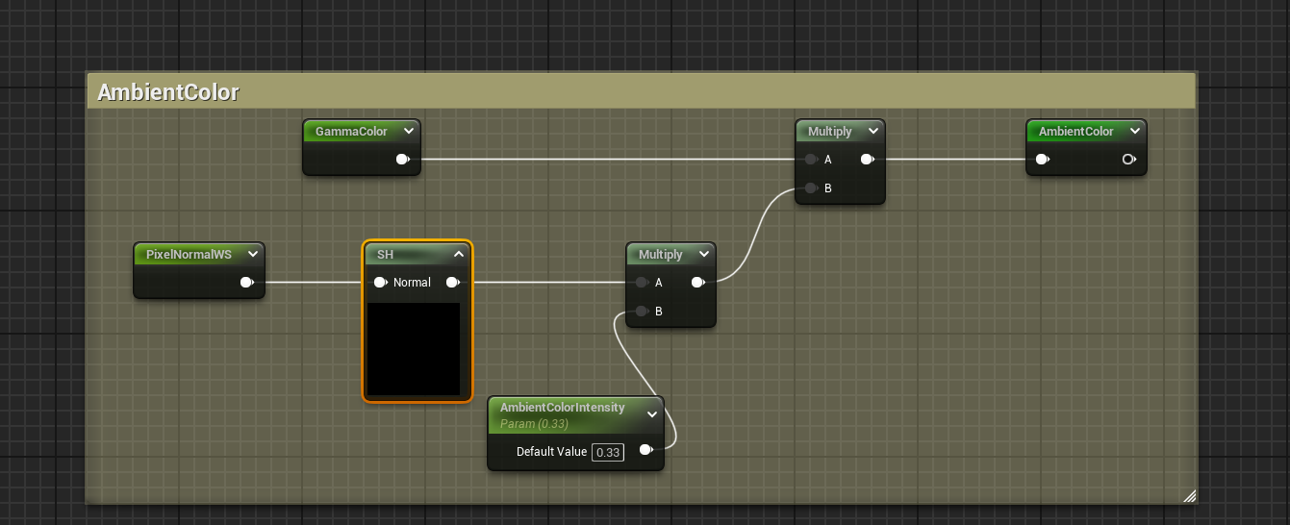This screenshot has width=1290, height=525.
Task: Click the comment box resize handle
Action: point(1189,496)
